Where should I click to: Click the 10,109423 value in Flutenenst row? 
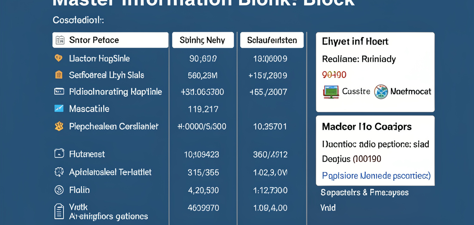pos(202,154)
